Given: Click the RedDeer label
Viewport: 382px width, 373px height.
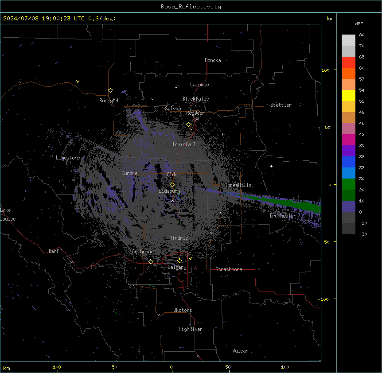Looking at the screenshot, I should (x=195, y=113).
